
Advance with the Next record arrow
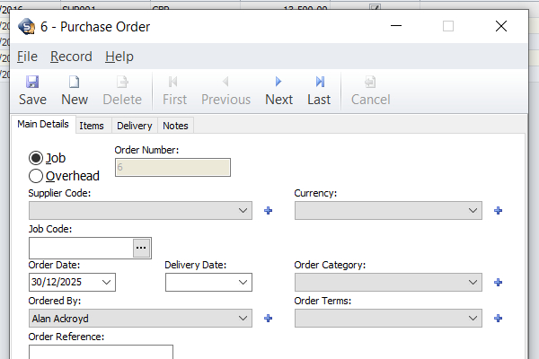[x=278, y=82]
